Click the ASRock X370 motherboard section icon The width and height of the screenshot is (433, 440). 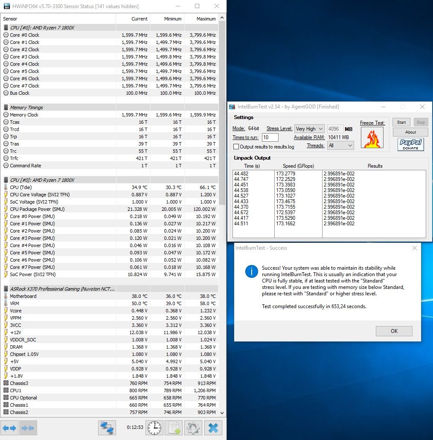pos(6,289)
